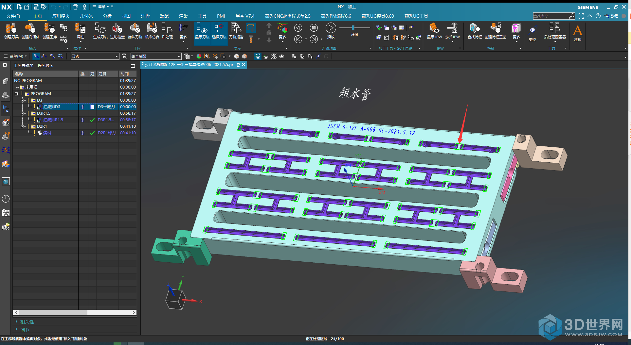Click the selection filter funnel icon
Viewport: 631px width, 345px height.
click(124, 56)
